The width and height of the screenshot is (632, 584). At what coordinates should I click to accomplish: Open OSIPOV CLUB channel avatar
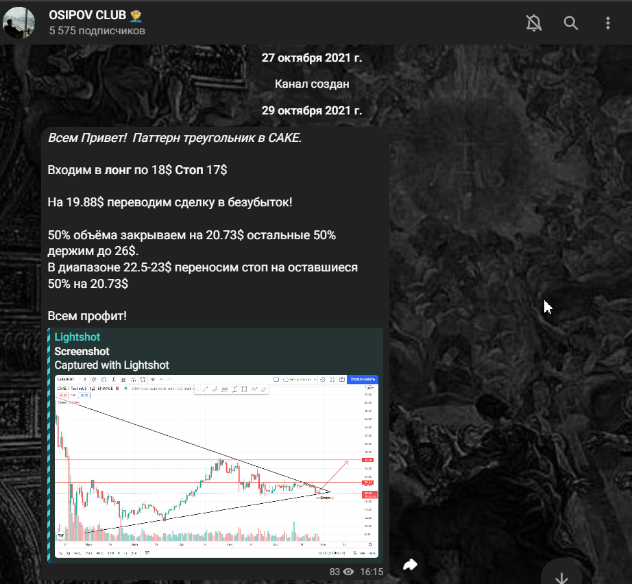[x=19, y=23]
